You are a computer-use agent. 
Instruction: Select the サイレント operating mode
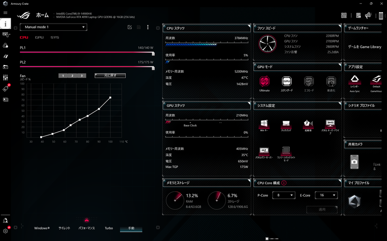coord(64,228)
